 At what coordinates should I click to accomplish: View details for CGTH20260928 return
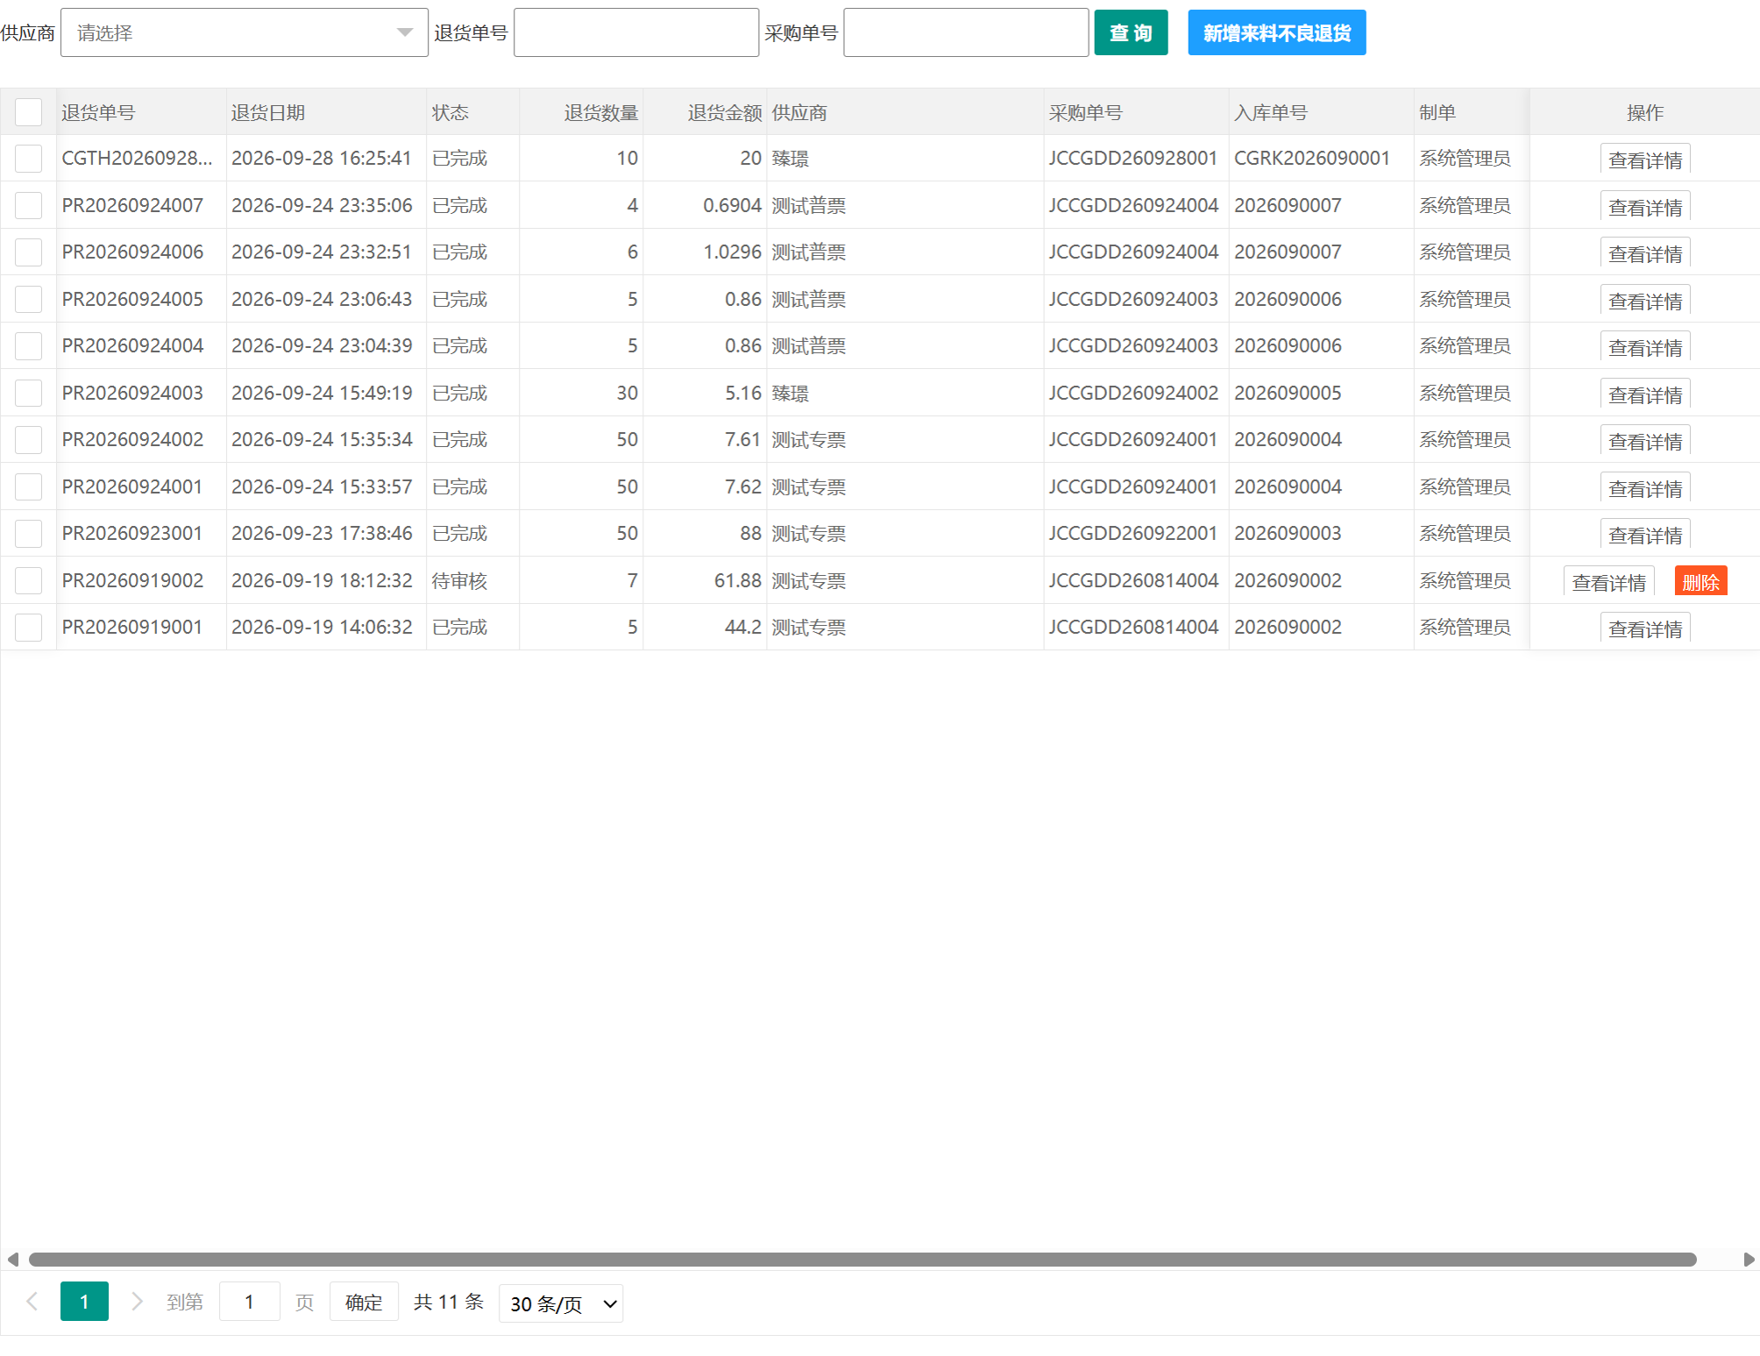tap(1644, 160)
